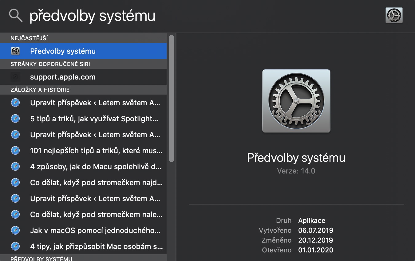Click the Safari icon beside '4 způsoby, jak do Macu'
This screenshot has height=261, width=415.
click(x=15, y=167)
